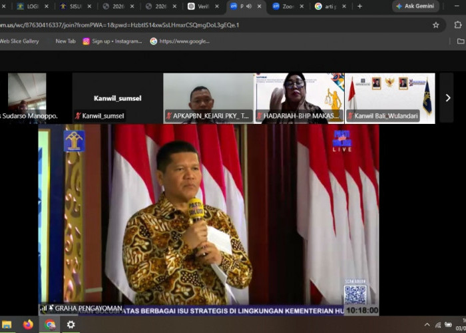Click the muted mic icon on HADARIAH-BHP
This screenshot has width=466, height=333.
pyautogui.click(x=260, y=116)
